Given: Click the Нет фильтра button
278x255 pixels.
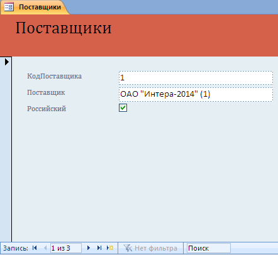Looking at the screenshot, I should [150, 248].
